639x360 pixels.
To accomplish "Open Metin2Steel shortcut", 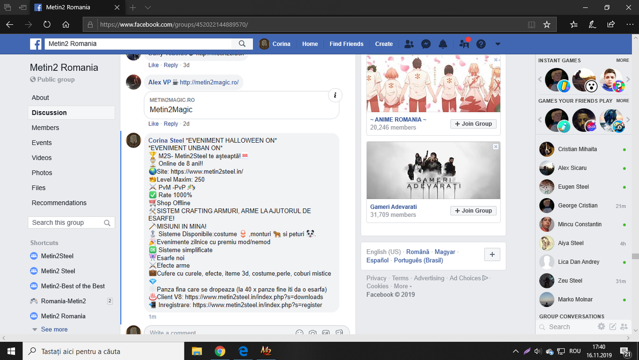I will point(57,256).
